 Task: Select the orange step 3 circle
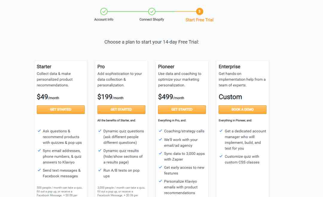click(x=199, y=12)
